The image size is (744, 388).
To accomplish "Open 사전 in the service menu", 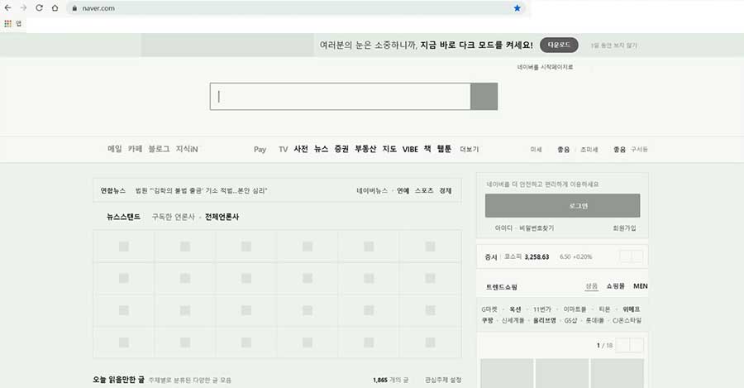I will click(x=301, y=149).
